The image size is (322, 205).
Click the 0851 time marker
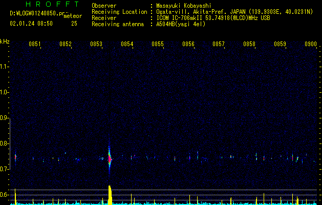click(x=35, y=44)
